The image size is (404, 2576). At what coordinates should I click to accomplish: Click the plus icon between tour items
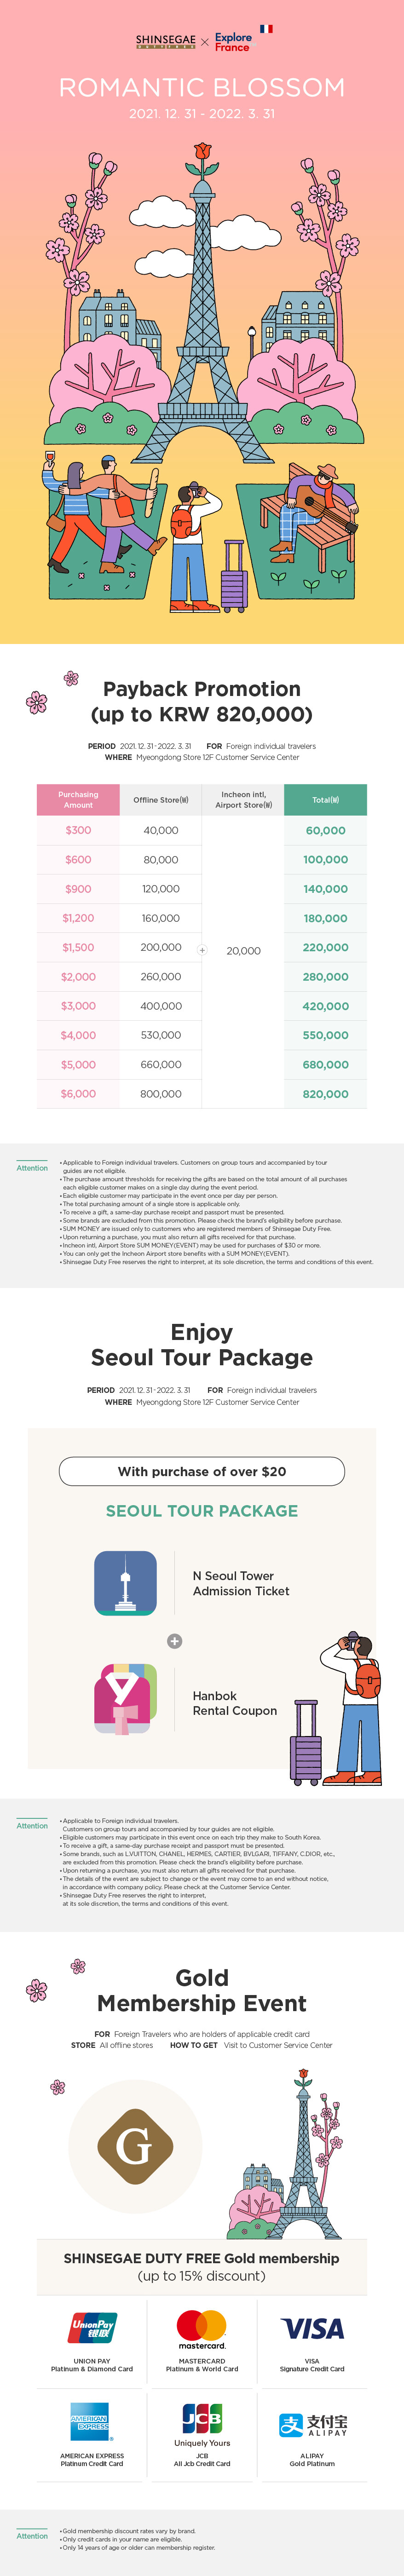(174, 1640)
